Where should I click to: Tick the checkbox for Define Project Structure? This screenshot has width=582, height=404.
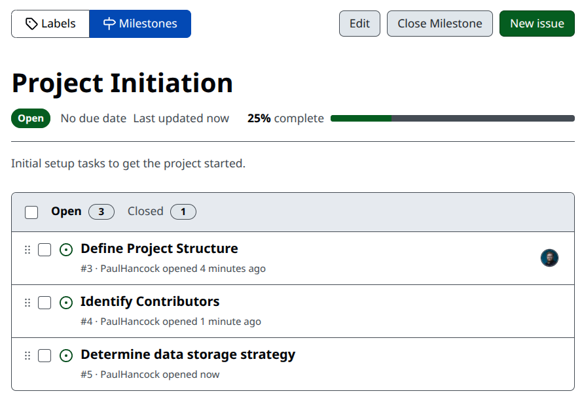[x=45, y=250]
